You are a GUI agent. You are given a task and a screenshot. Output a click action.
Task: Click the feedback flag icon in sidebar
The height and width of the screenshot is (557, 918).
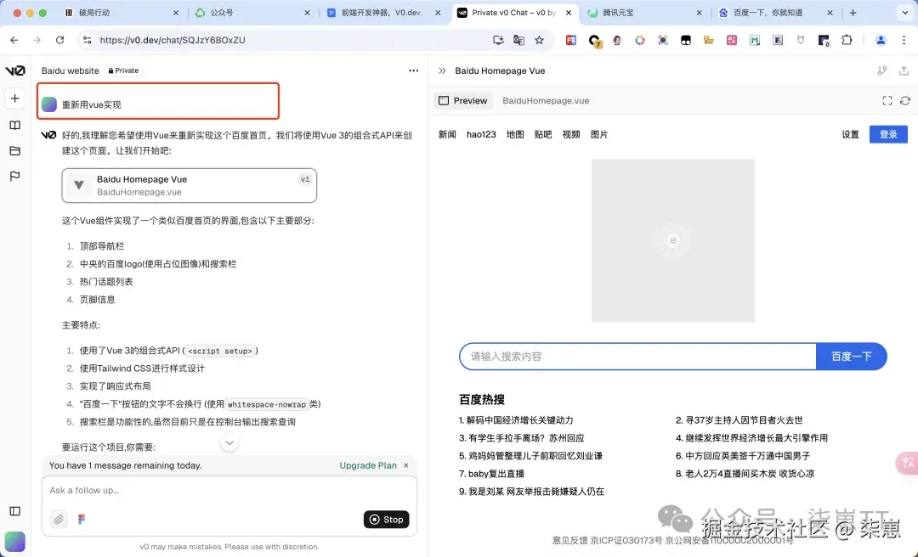[x=15, y=176]
